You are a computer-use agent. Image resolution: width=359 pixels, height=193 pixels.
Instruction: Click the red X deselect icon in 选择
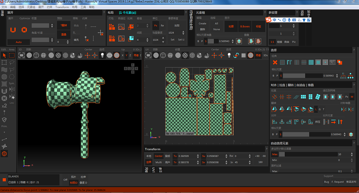[x=275, y=62]
